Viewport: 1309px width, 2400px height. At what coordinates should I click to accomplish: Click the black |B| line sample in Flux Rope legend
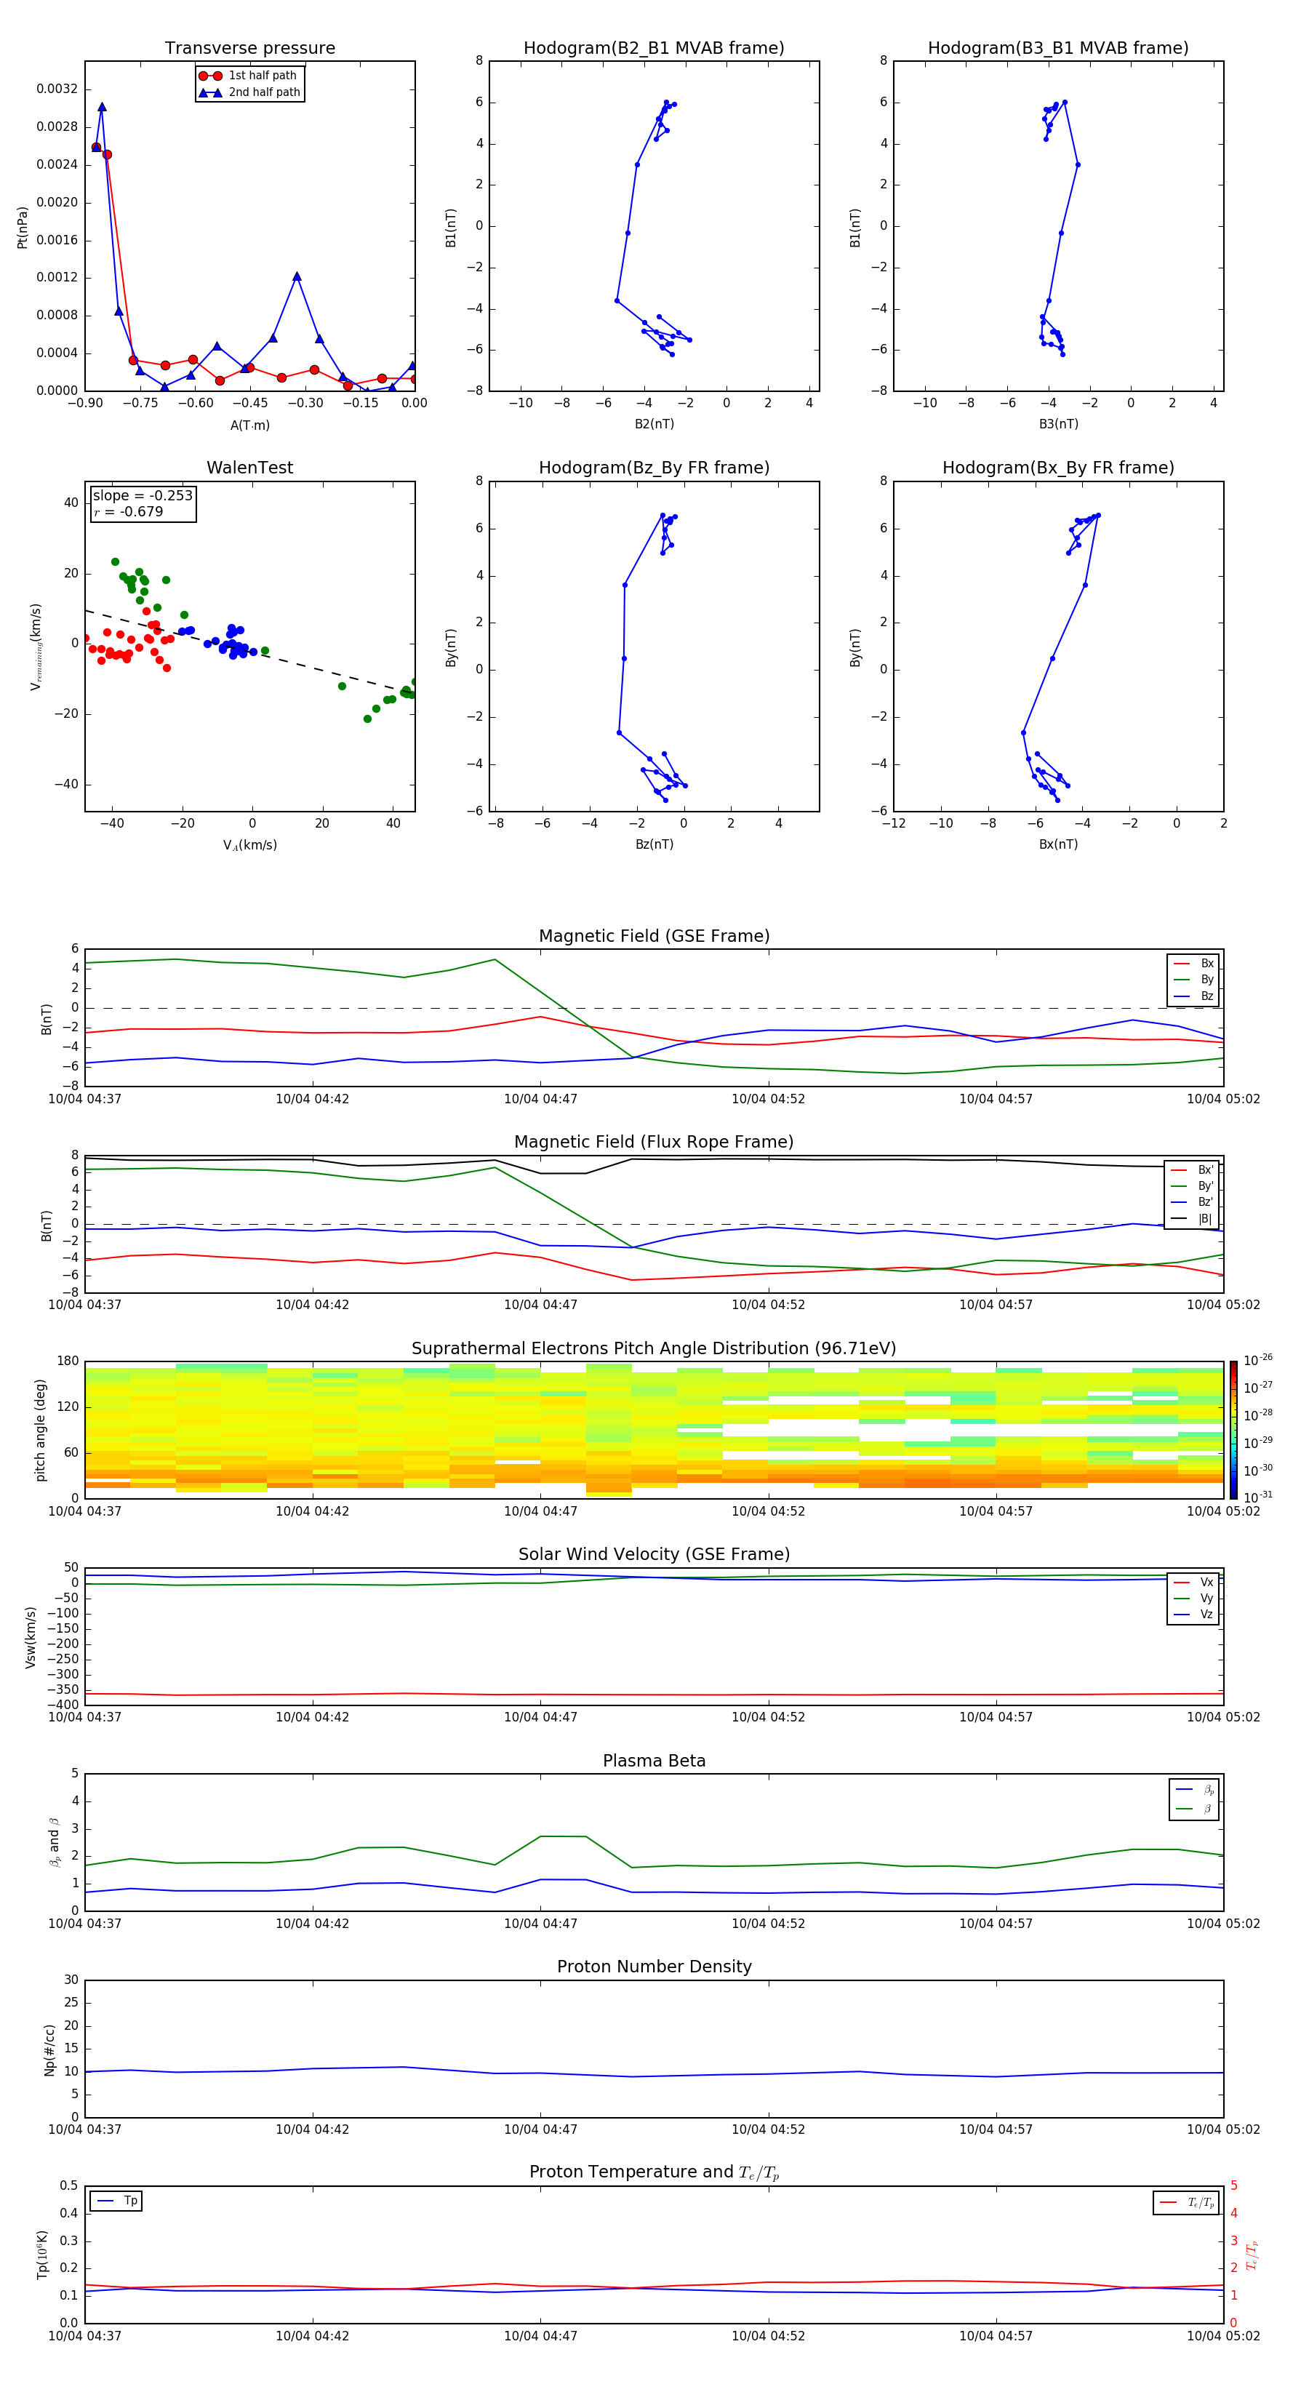tap(1180, 1219)
